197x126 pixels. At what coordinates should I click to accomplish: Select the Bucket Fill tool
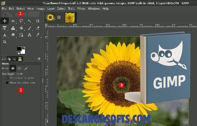coord(21,28)
